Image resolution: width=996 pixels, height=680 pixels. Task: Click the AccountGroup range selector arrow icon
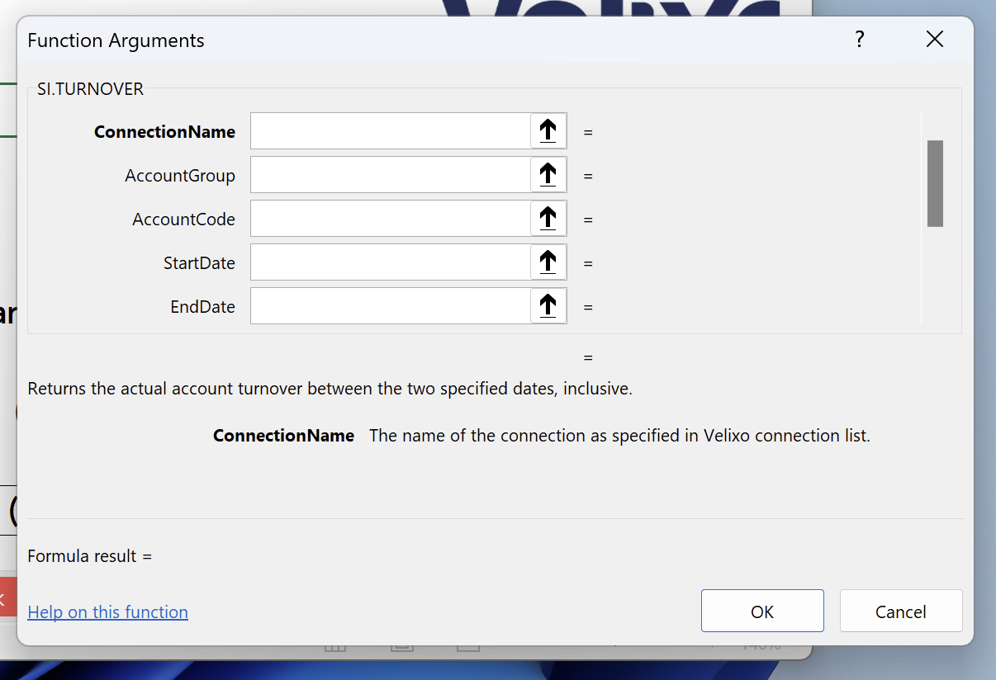coord(548,175)
